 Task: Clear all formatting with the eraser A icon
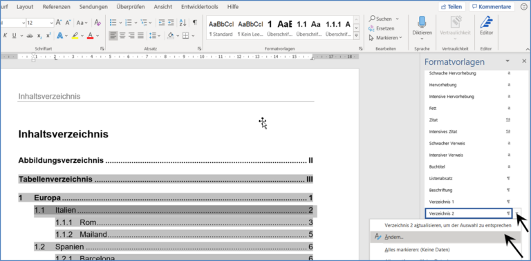(x=98, y=23)
